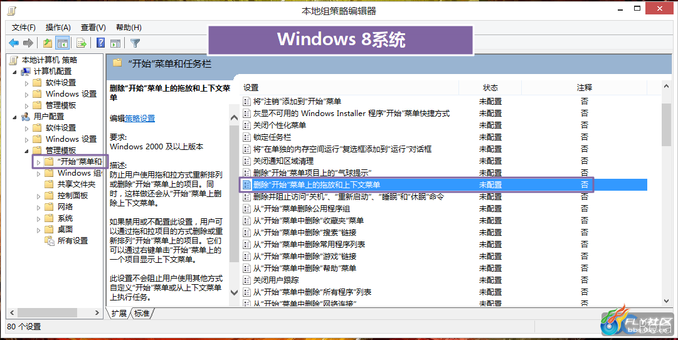Click the Forward arrow toolbar icon

[28, 43]
